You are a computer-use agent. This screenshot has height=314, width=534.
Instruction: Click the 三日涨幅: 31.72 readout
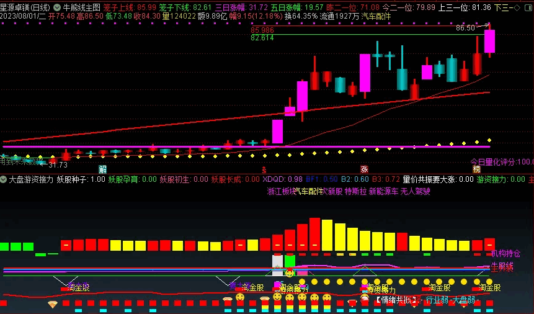coord(241,7)
